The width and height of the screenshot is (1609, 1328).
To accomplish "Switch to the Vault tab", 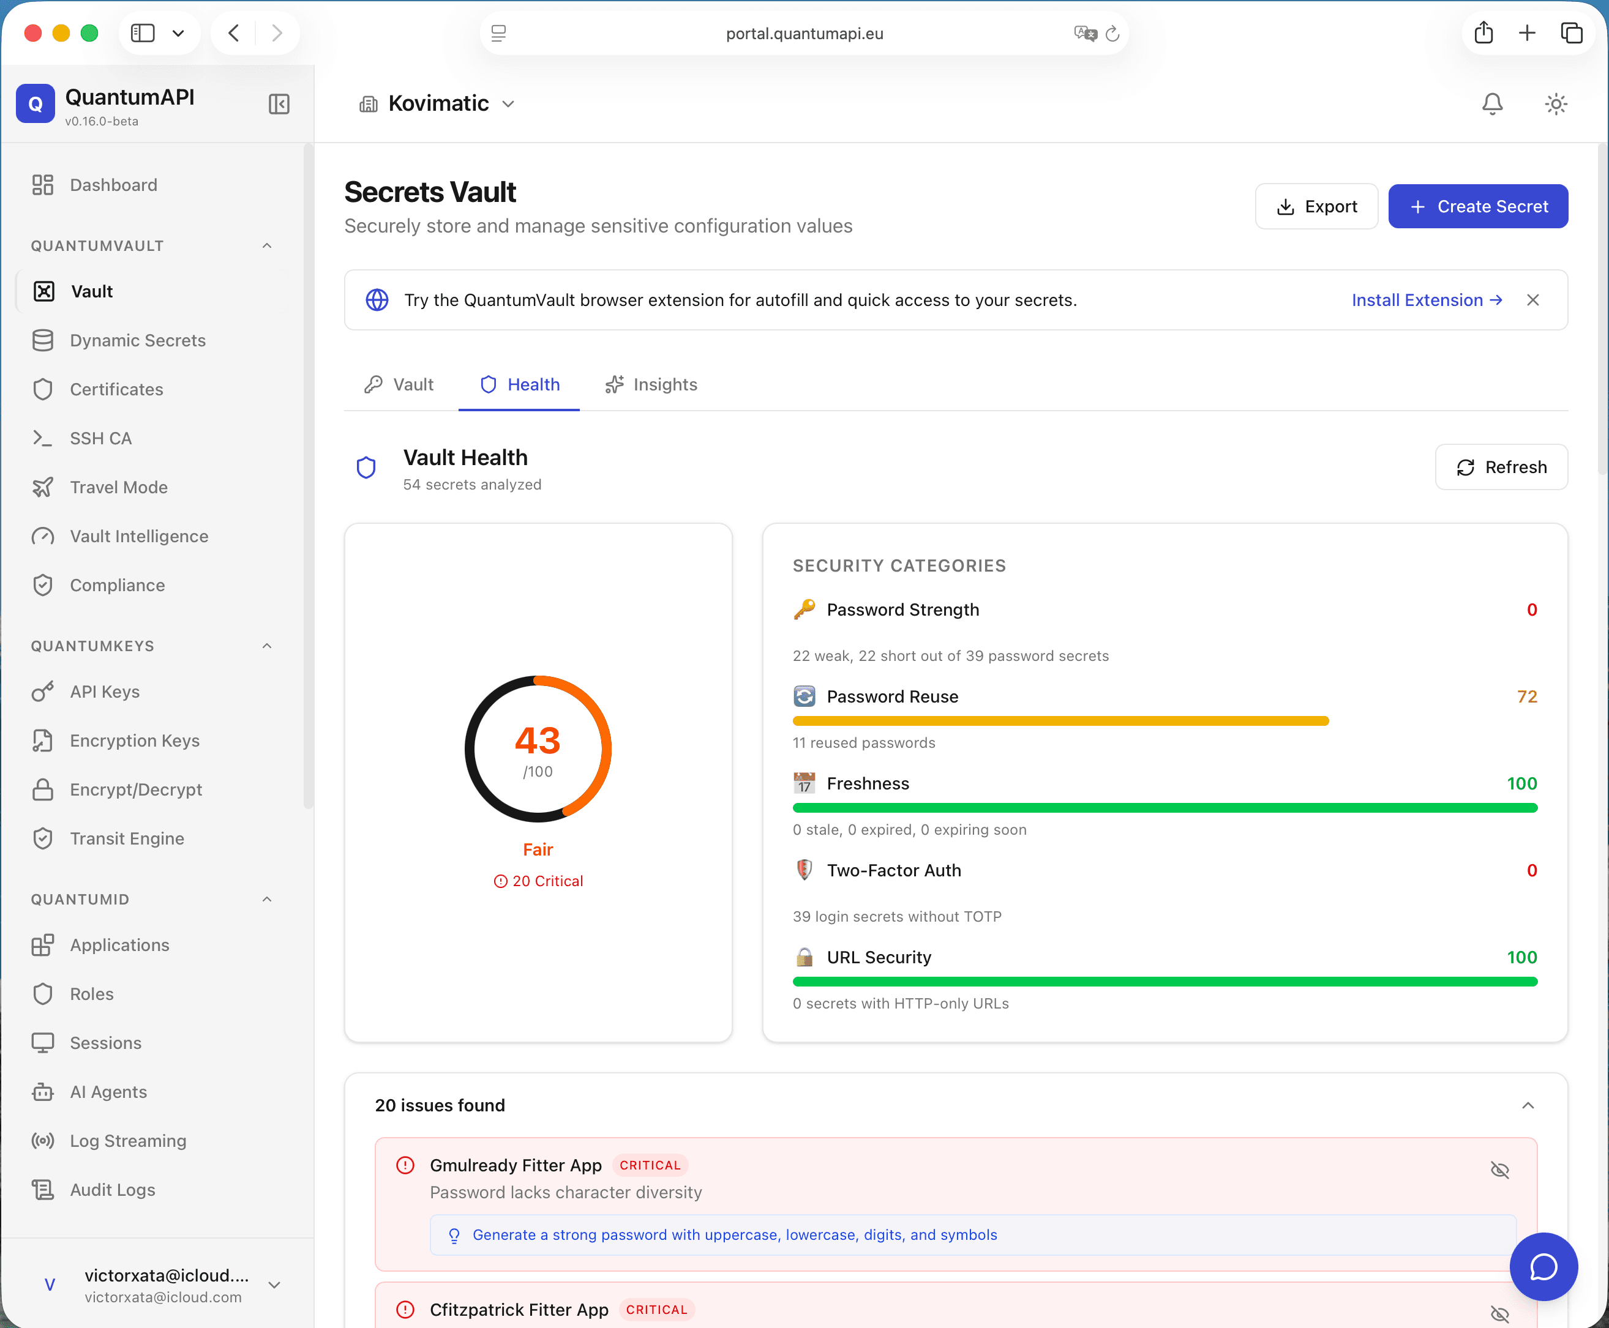I will pyautogui.click(x=413, y=385).
